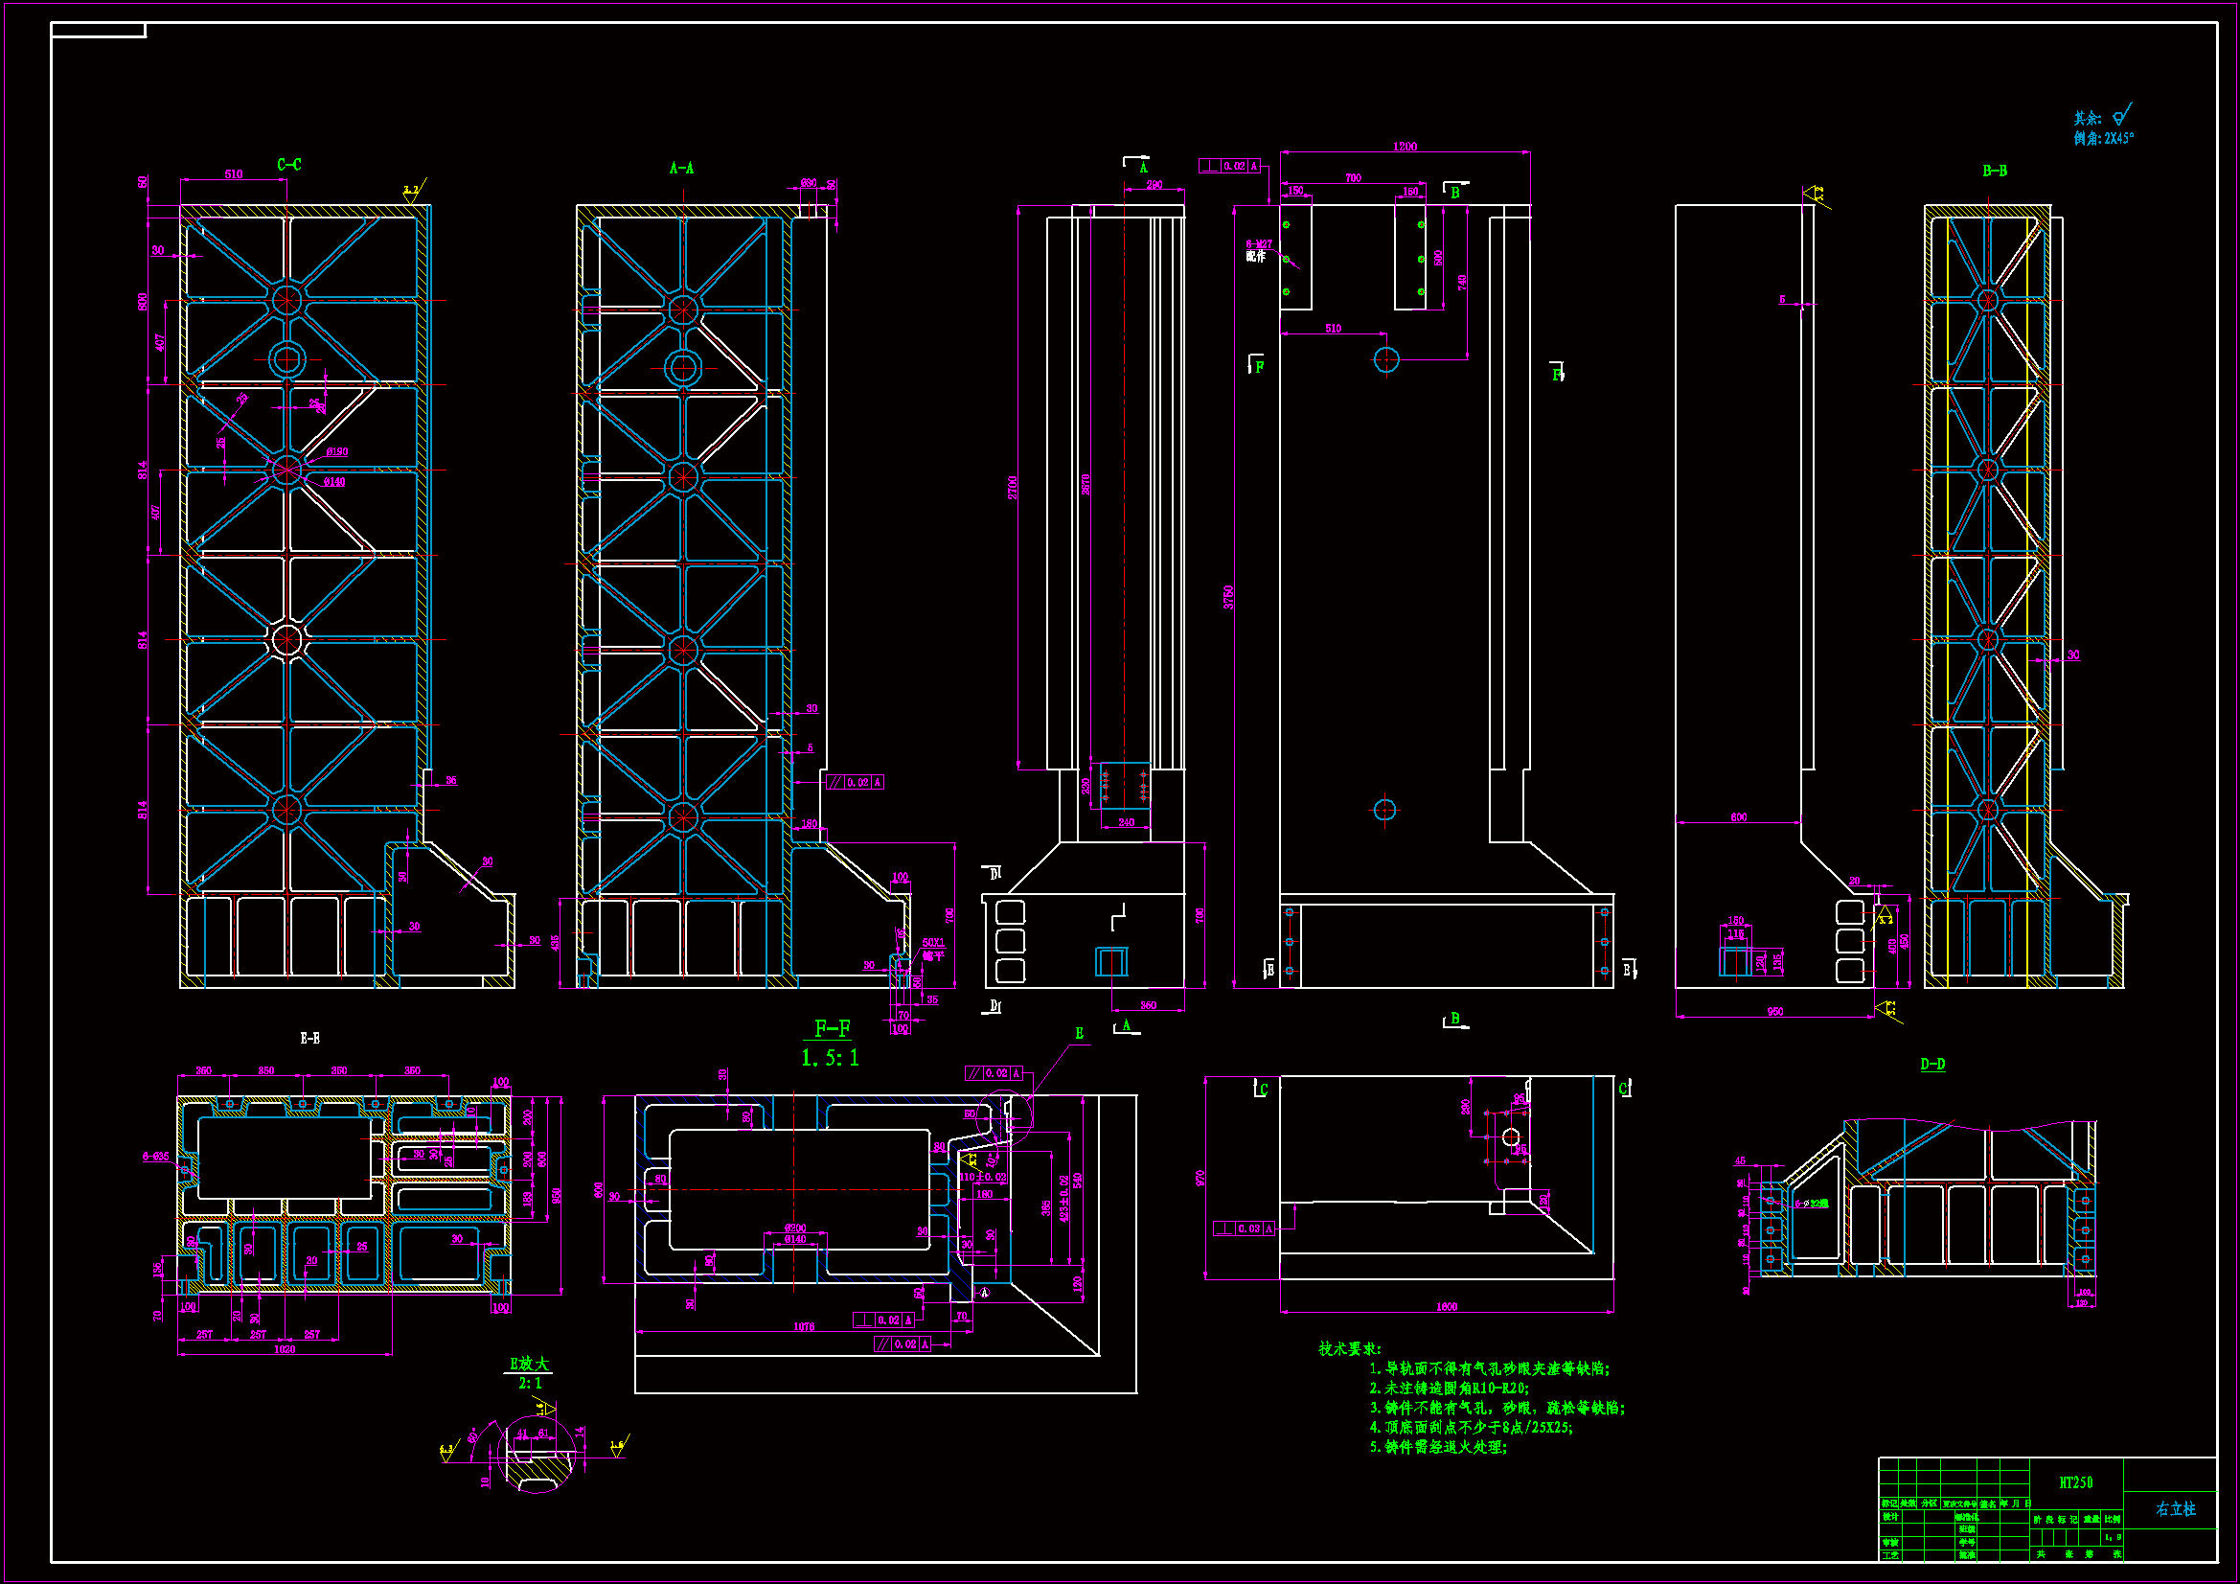Click the 1.5:1 scale text under F-F
Image resolution: width=2240 pixels, height=1584 pixels.
(830, 1058)
